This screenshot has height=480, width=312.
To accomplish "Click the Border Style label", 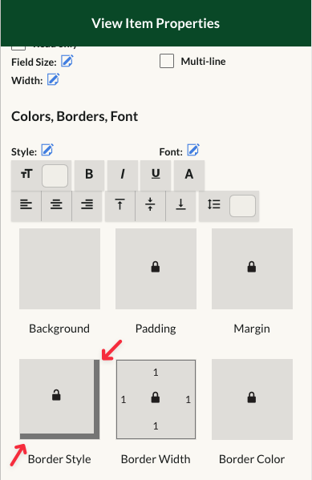I will [59, 459].
